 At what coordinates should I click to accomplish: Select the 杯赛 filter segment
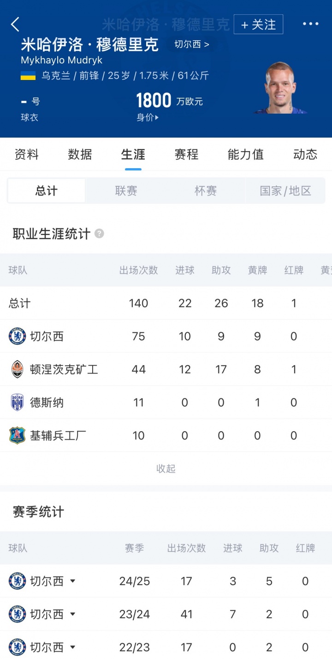[x=206, y=191]
